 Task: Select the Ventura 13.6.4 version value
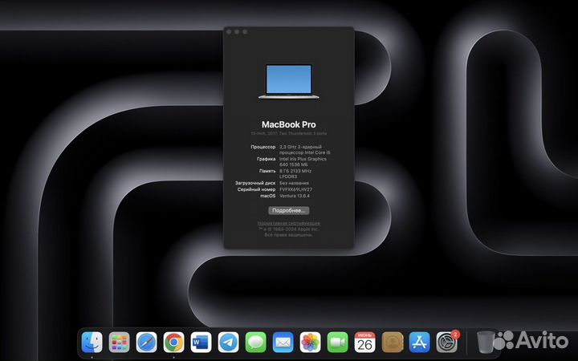[x=295, y=196]
